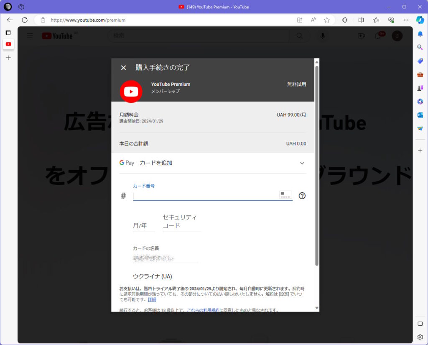The image size is (428, 345).
Task: Open the 詳細 details link
Action: point(152,300)
